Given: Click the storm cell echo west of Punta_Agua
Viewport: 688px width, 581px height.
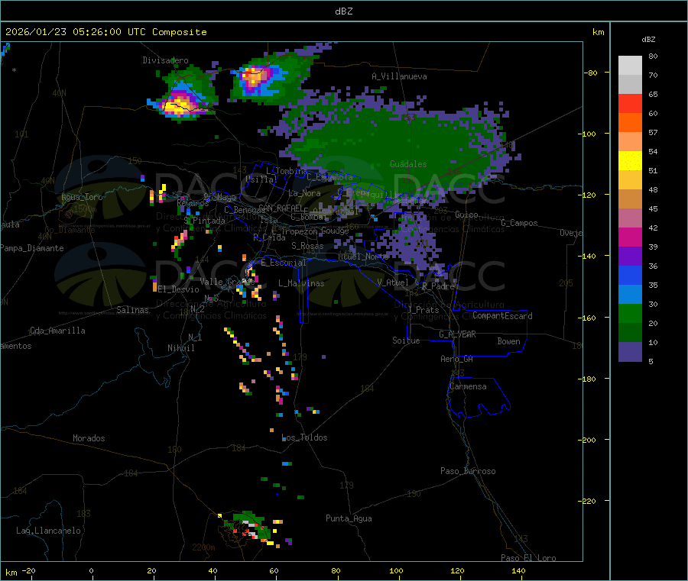Looking at the screenshot, I should tap(248, 528).
